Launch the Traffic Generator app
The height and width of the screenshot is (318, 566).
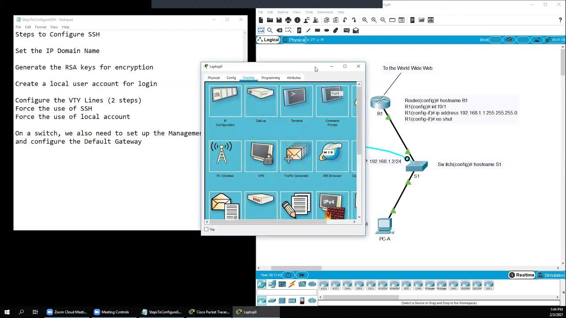point(296,156)
